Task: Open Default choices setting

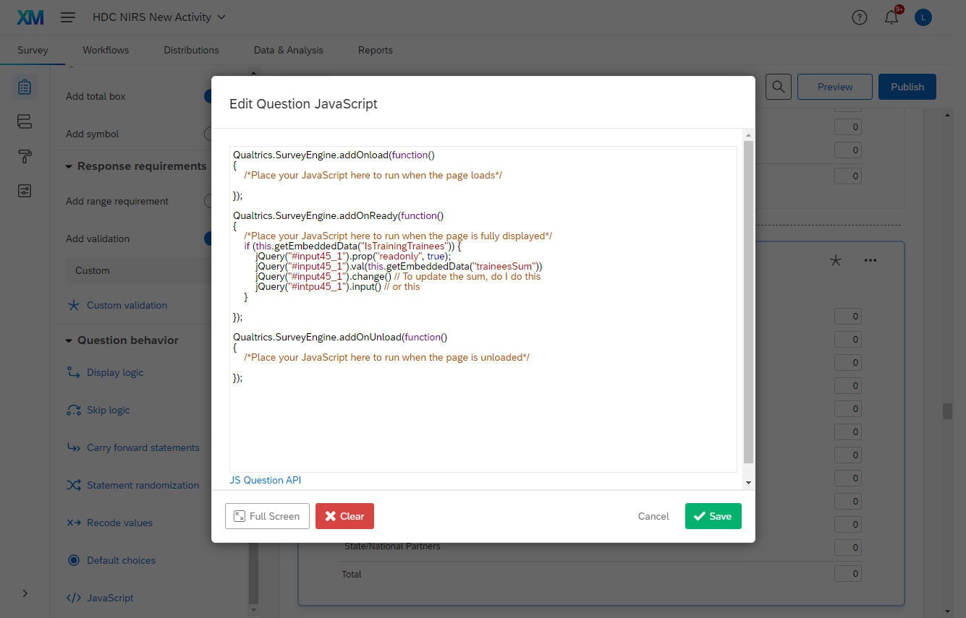Action: point(121,560)
